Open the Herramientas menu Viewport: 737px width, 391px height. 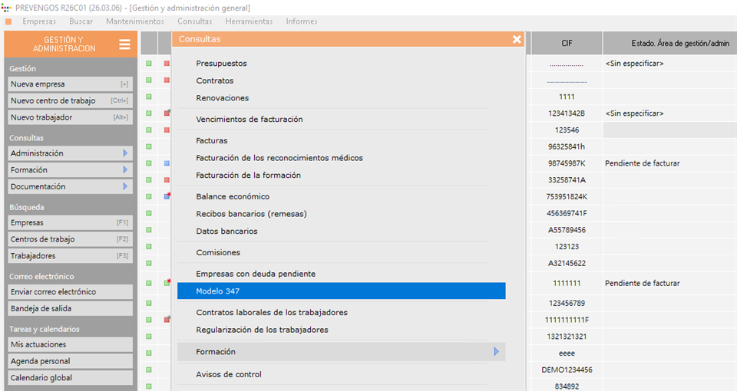click(x=249, y=21)
